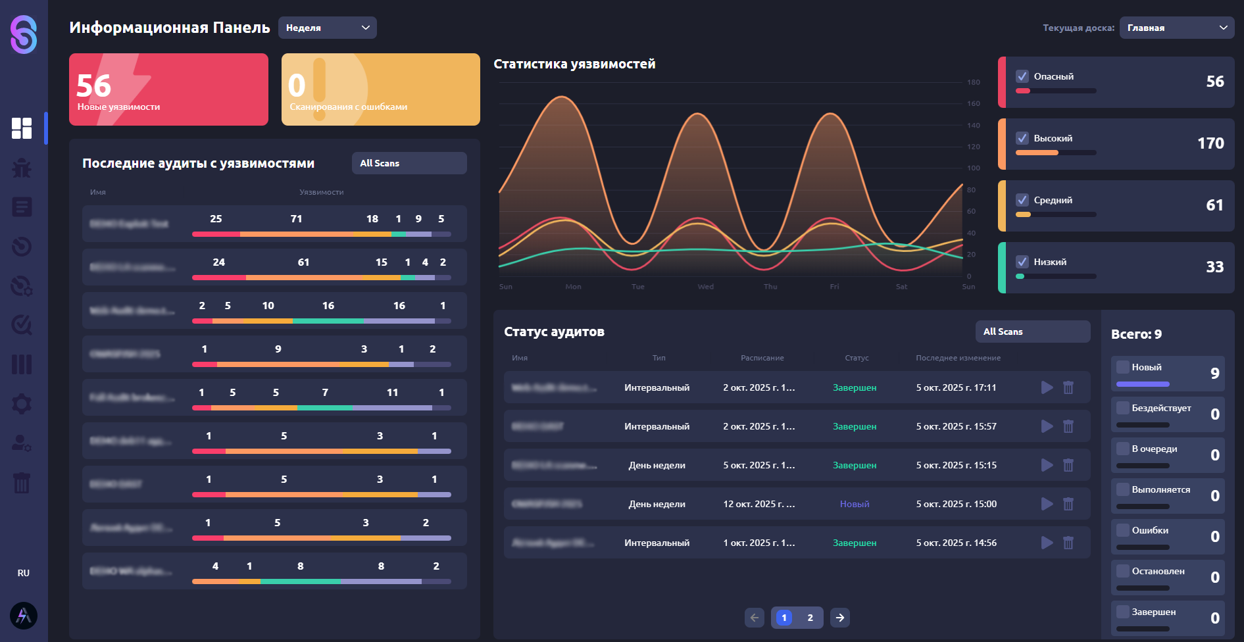Select the first audit's vulnerability color bar
Viewport: 1244px width, 642px height.
(x=322, y=234)
